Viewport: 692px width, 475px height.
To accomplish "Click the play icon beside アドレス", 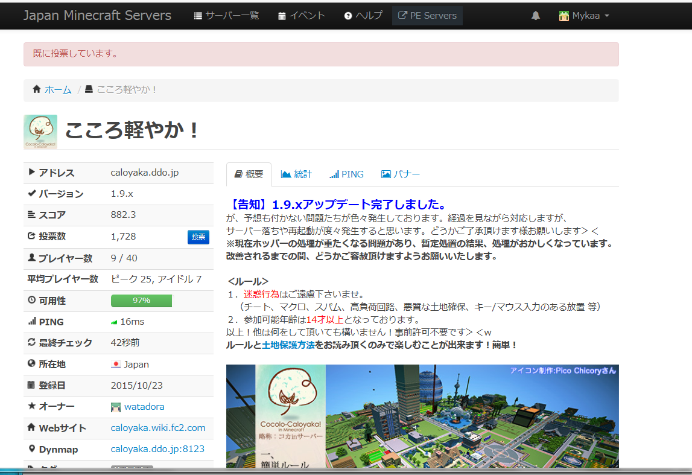I will pos(32,172).
